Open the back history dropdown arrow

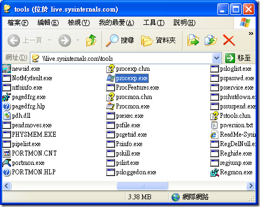pyautogui.click(x=49, y=40)
